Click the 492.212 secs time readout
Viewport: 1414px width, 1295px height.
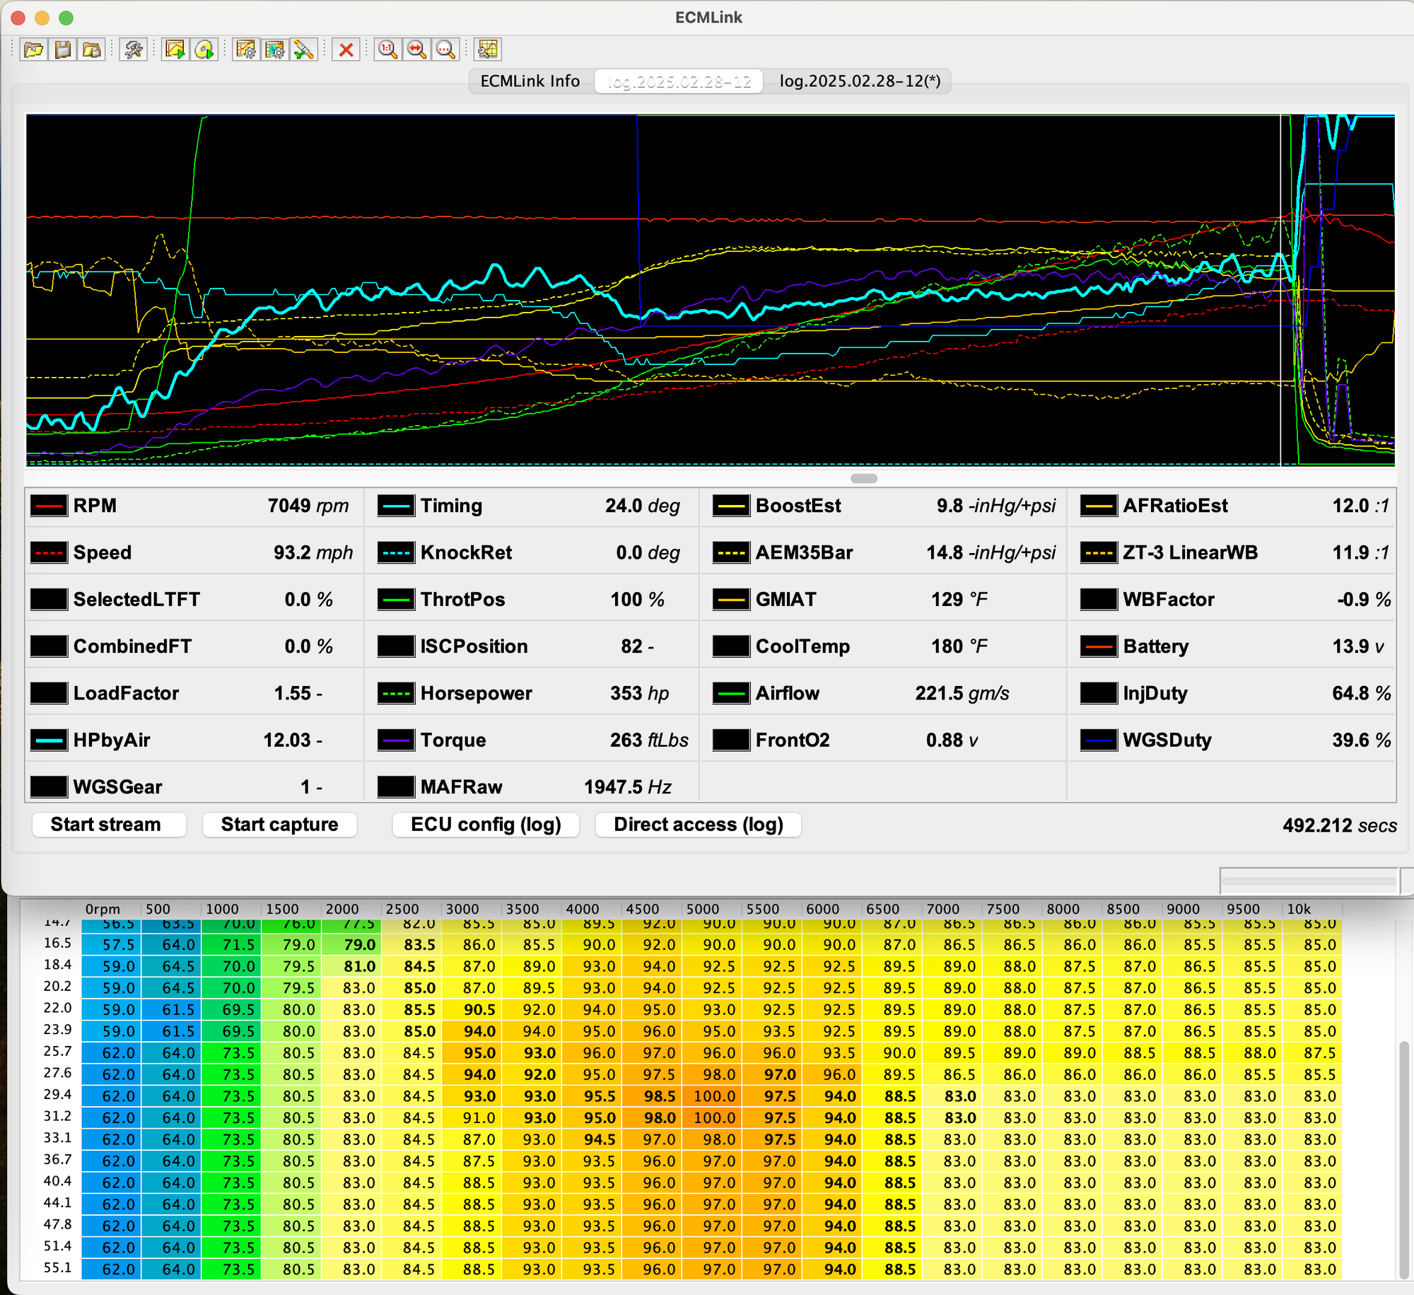tap(1340, 826)
